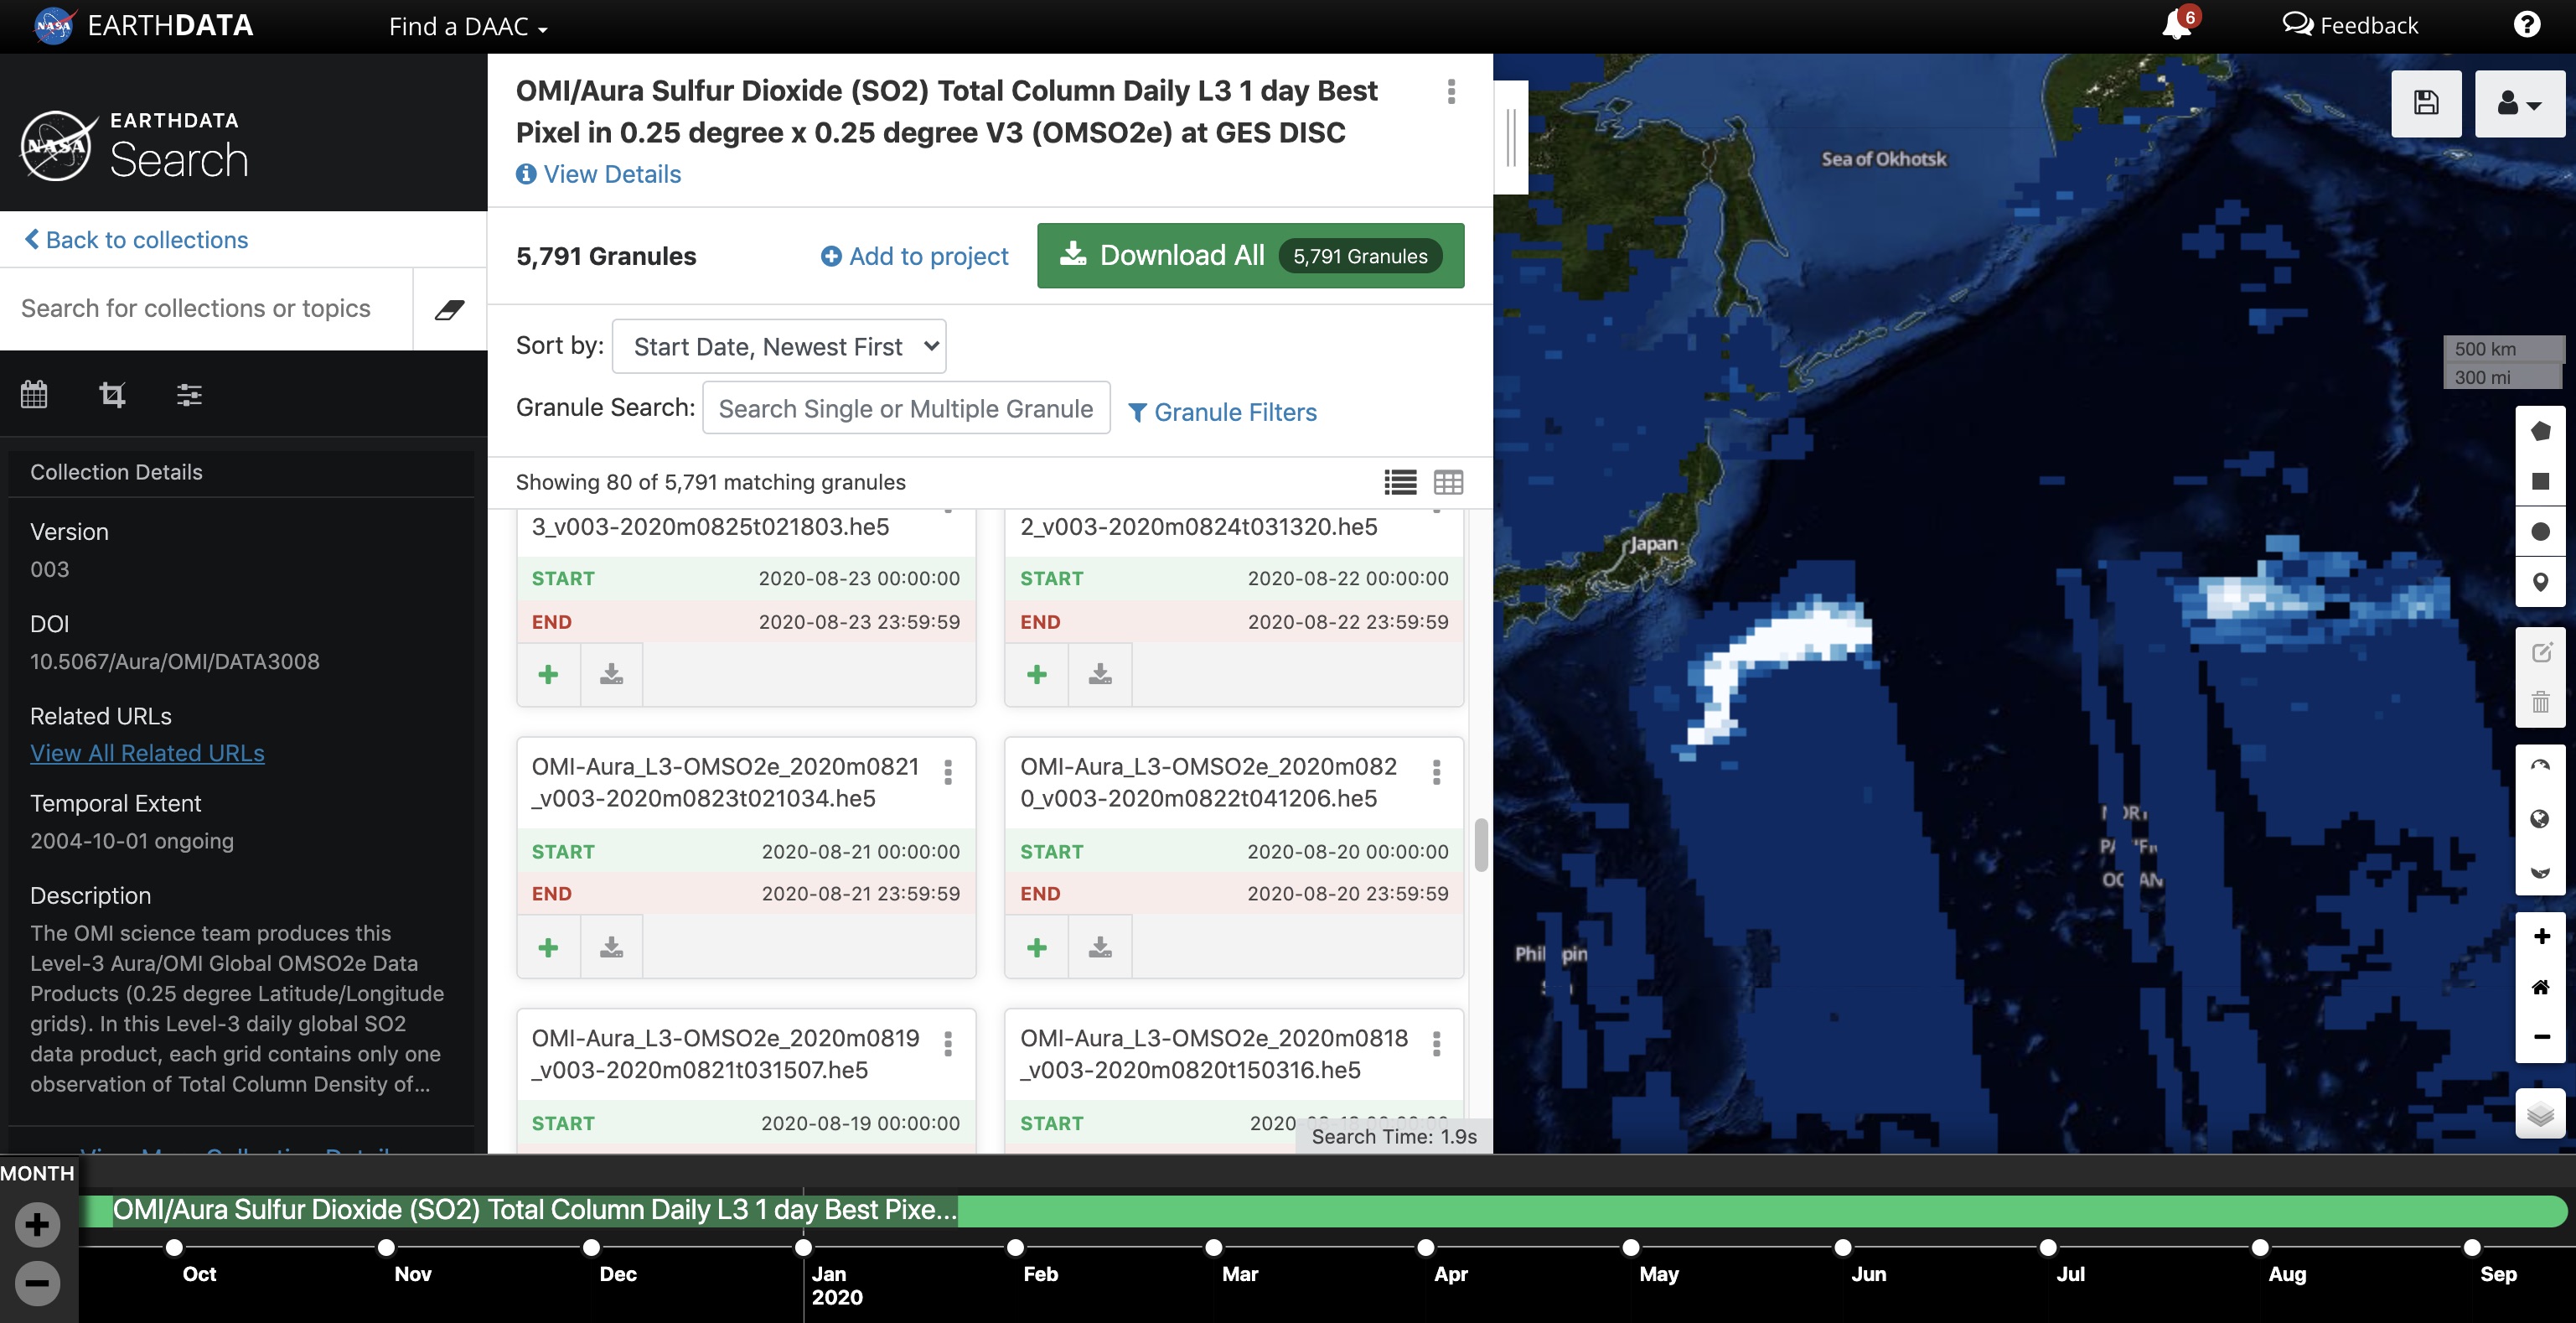
Task: Open more actions for 2020m0818 granule
Action: click(x=1436, y=1044)
